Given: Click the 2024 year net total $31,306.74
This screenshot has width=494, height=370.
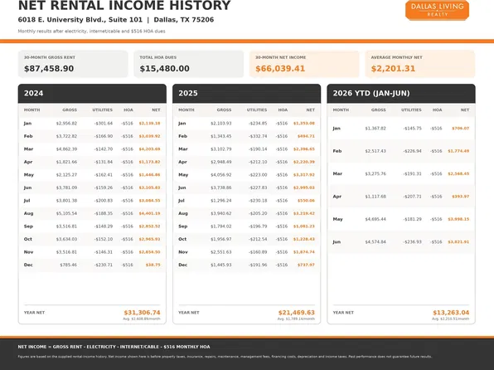Looking at the screenshot, I should pyautogui.click(x=142, y=313).
